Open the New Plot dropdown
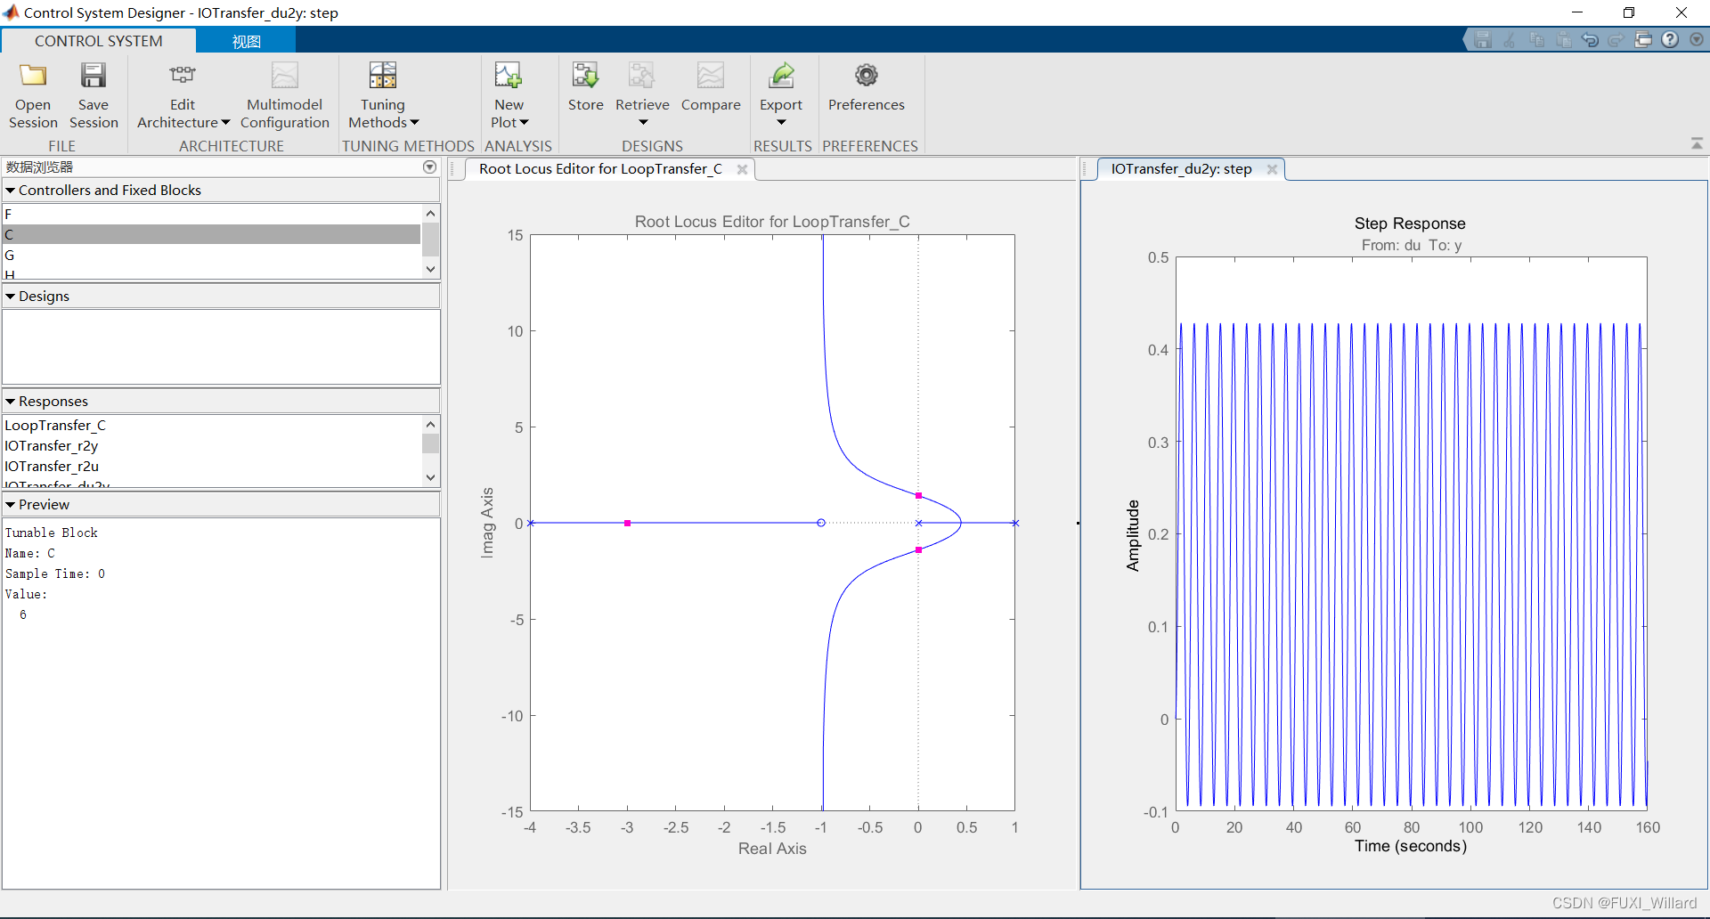Screen dimensions: 1710x919 pos(509,95)
